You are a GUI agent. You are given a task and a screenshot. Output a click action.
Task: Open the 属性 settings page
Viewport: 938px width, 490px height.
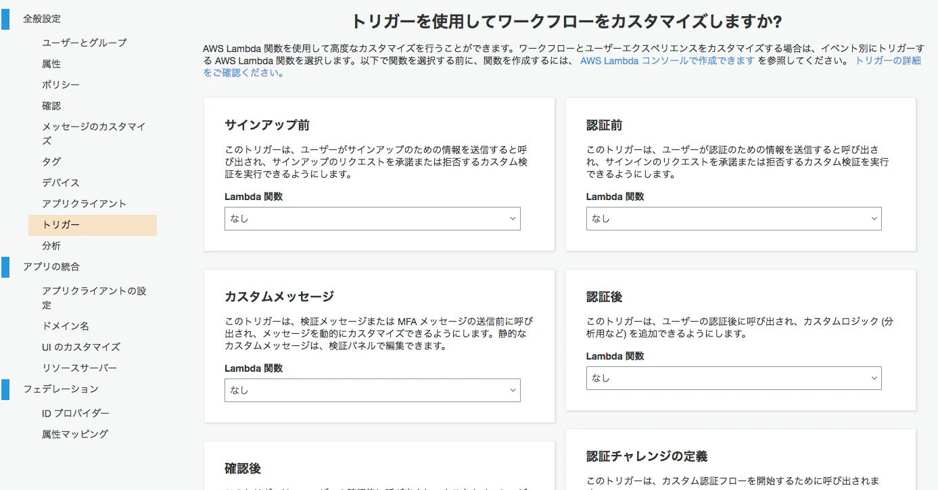(x=51, y=64)
